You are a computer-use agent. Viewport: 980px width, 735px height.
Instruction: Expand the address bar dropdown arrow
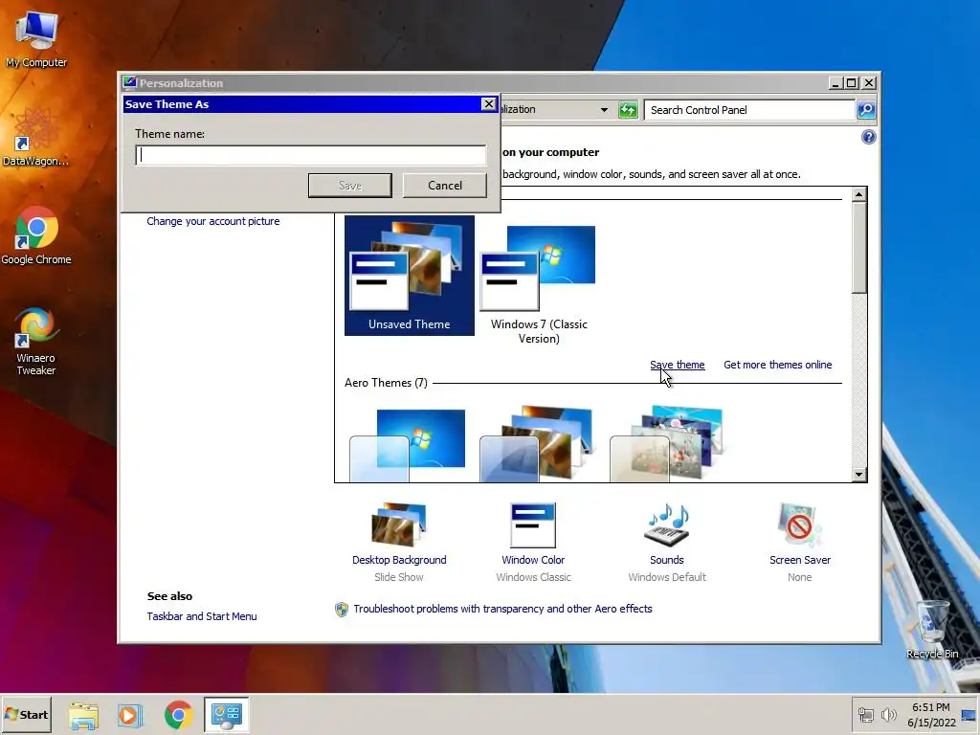[x=604, y=110]
